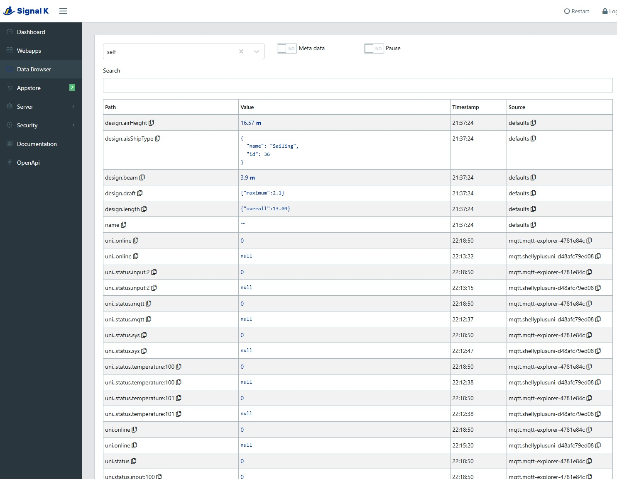Click the {"overall":13.09} length value
Image resolution: width=617 pixels, height=479 pixels.
[265, 209]
